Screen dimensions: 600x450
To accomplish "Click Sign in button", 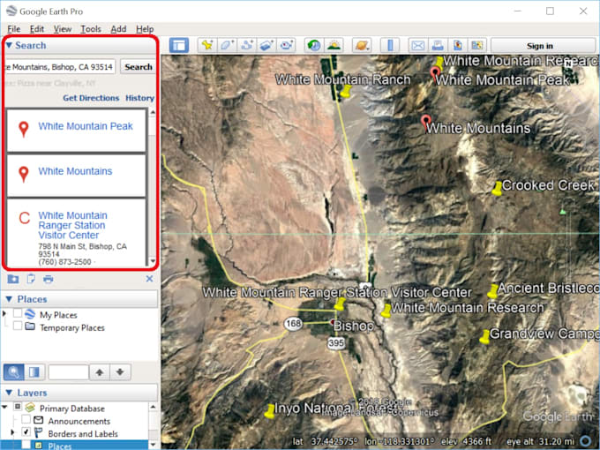I will tap(539, 46).
